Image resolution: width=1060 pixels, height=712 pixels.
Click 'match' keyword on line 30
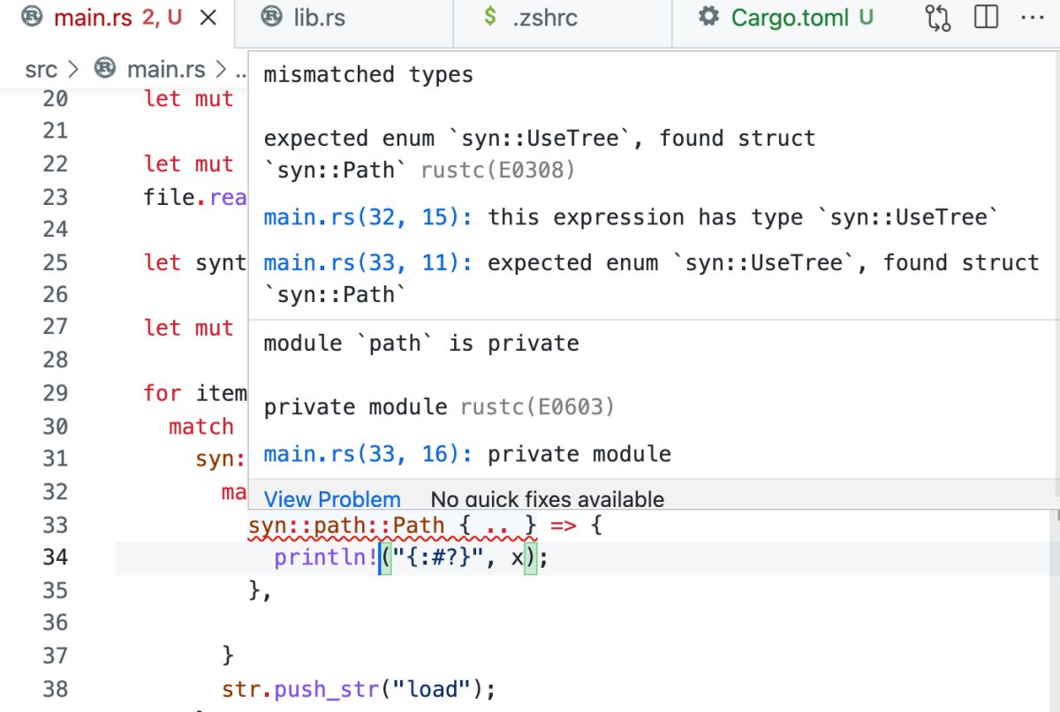tap(201, 427)
